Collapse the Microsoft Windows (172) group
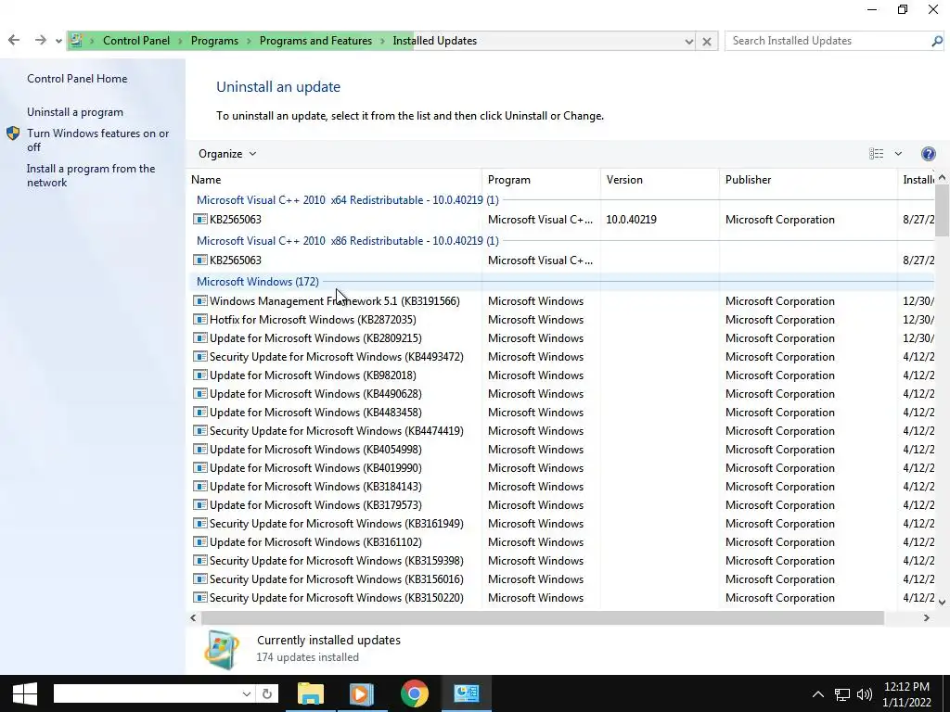The height and width of the screenshot is (712, 950). [258, 282]
